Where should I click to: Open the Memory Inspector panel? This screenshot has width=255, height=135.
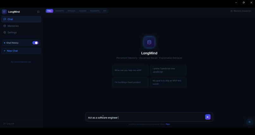[241, 11]
